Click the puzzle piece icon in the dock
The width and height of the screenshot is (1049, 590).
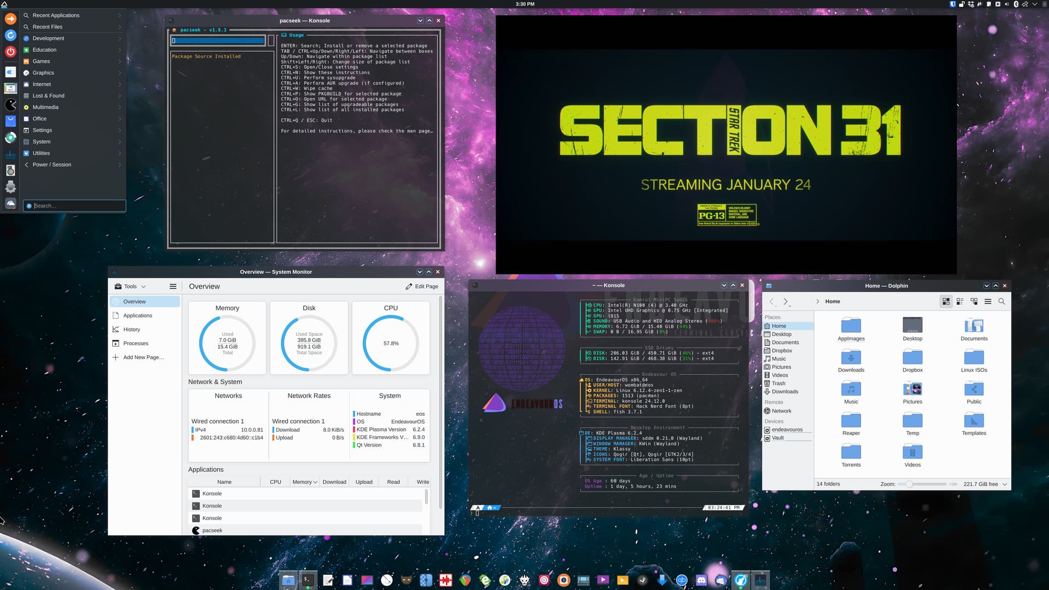pyautogui.click(x=446, y=580)
